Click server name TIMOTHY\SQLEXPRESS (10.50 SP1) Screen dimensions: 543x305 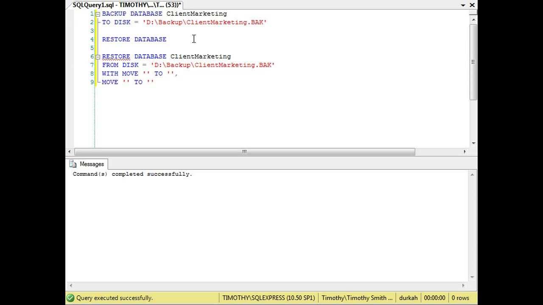click(269, 298)
